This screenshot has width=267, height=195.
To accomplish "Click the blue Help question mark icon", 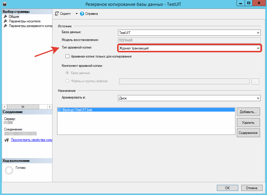I will pyautogui.click(x=82, y=14).
